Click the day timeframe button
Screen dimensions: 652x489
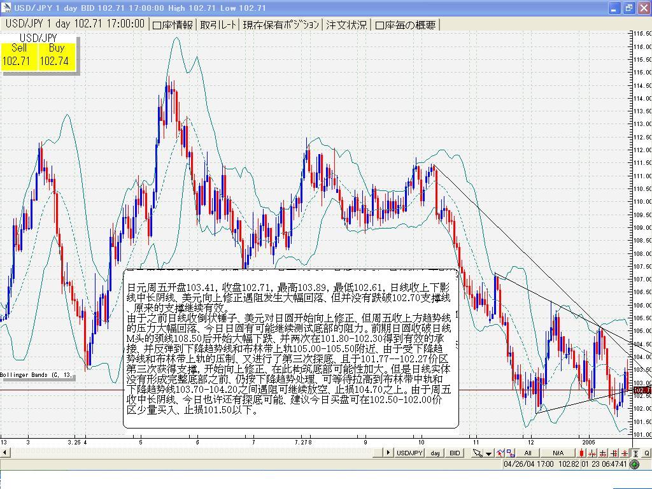tap(435, 453)
